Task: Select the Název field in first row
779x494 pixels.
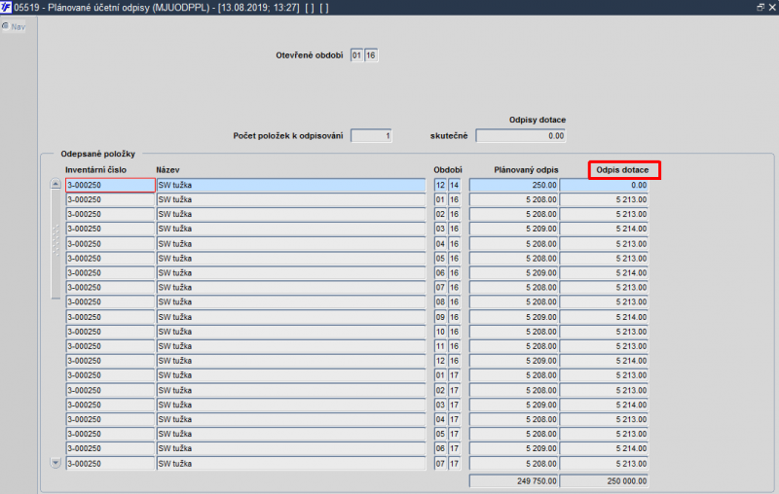Action: click(x=291, y=185)
